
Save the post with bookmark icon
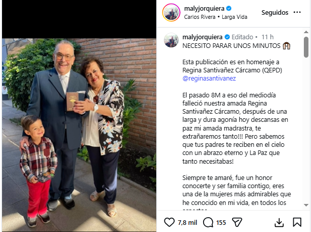click(297, 222)
